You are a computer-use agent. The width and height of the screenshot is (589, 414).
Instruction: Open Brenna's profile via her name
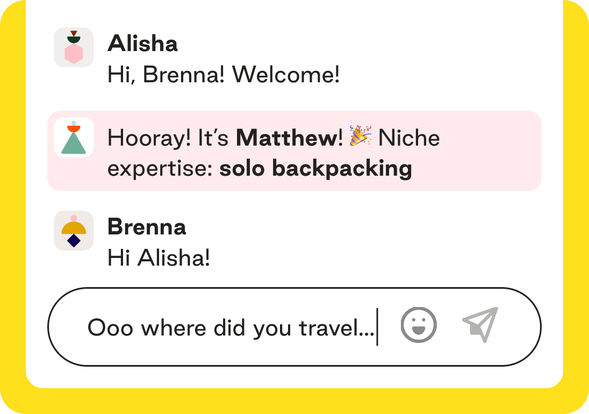point(147,227)
